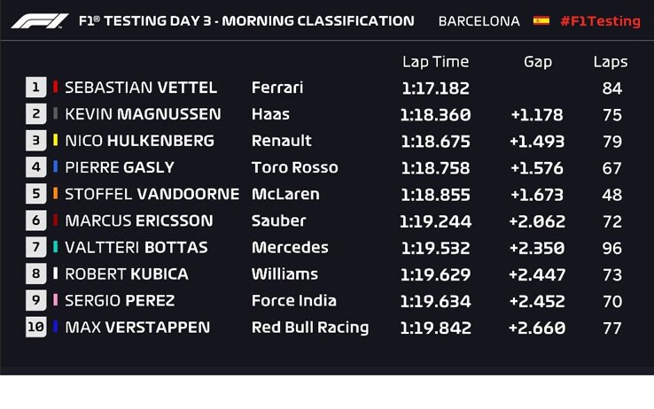Click Mercedes' teal team color marker

point(56,247)
